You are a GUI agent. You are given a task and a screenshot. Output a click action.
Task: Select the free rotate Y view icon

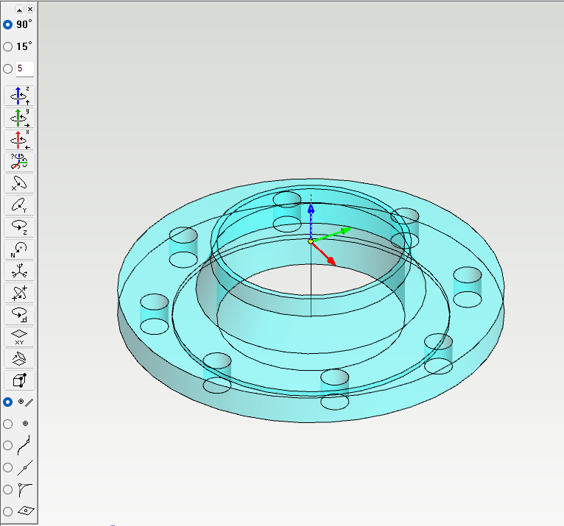pos(19,205)
